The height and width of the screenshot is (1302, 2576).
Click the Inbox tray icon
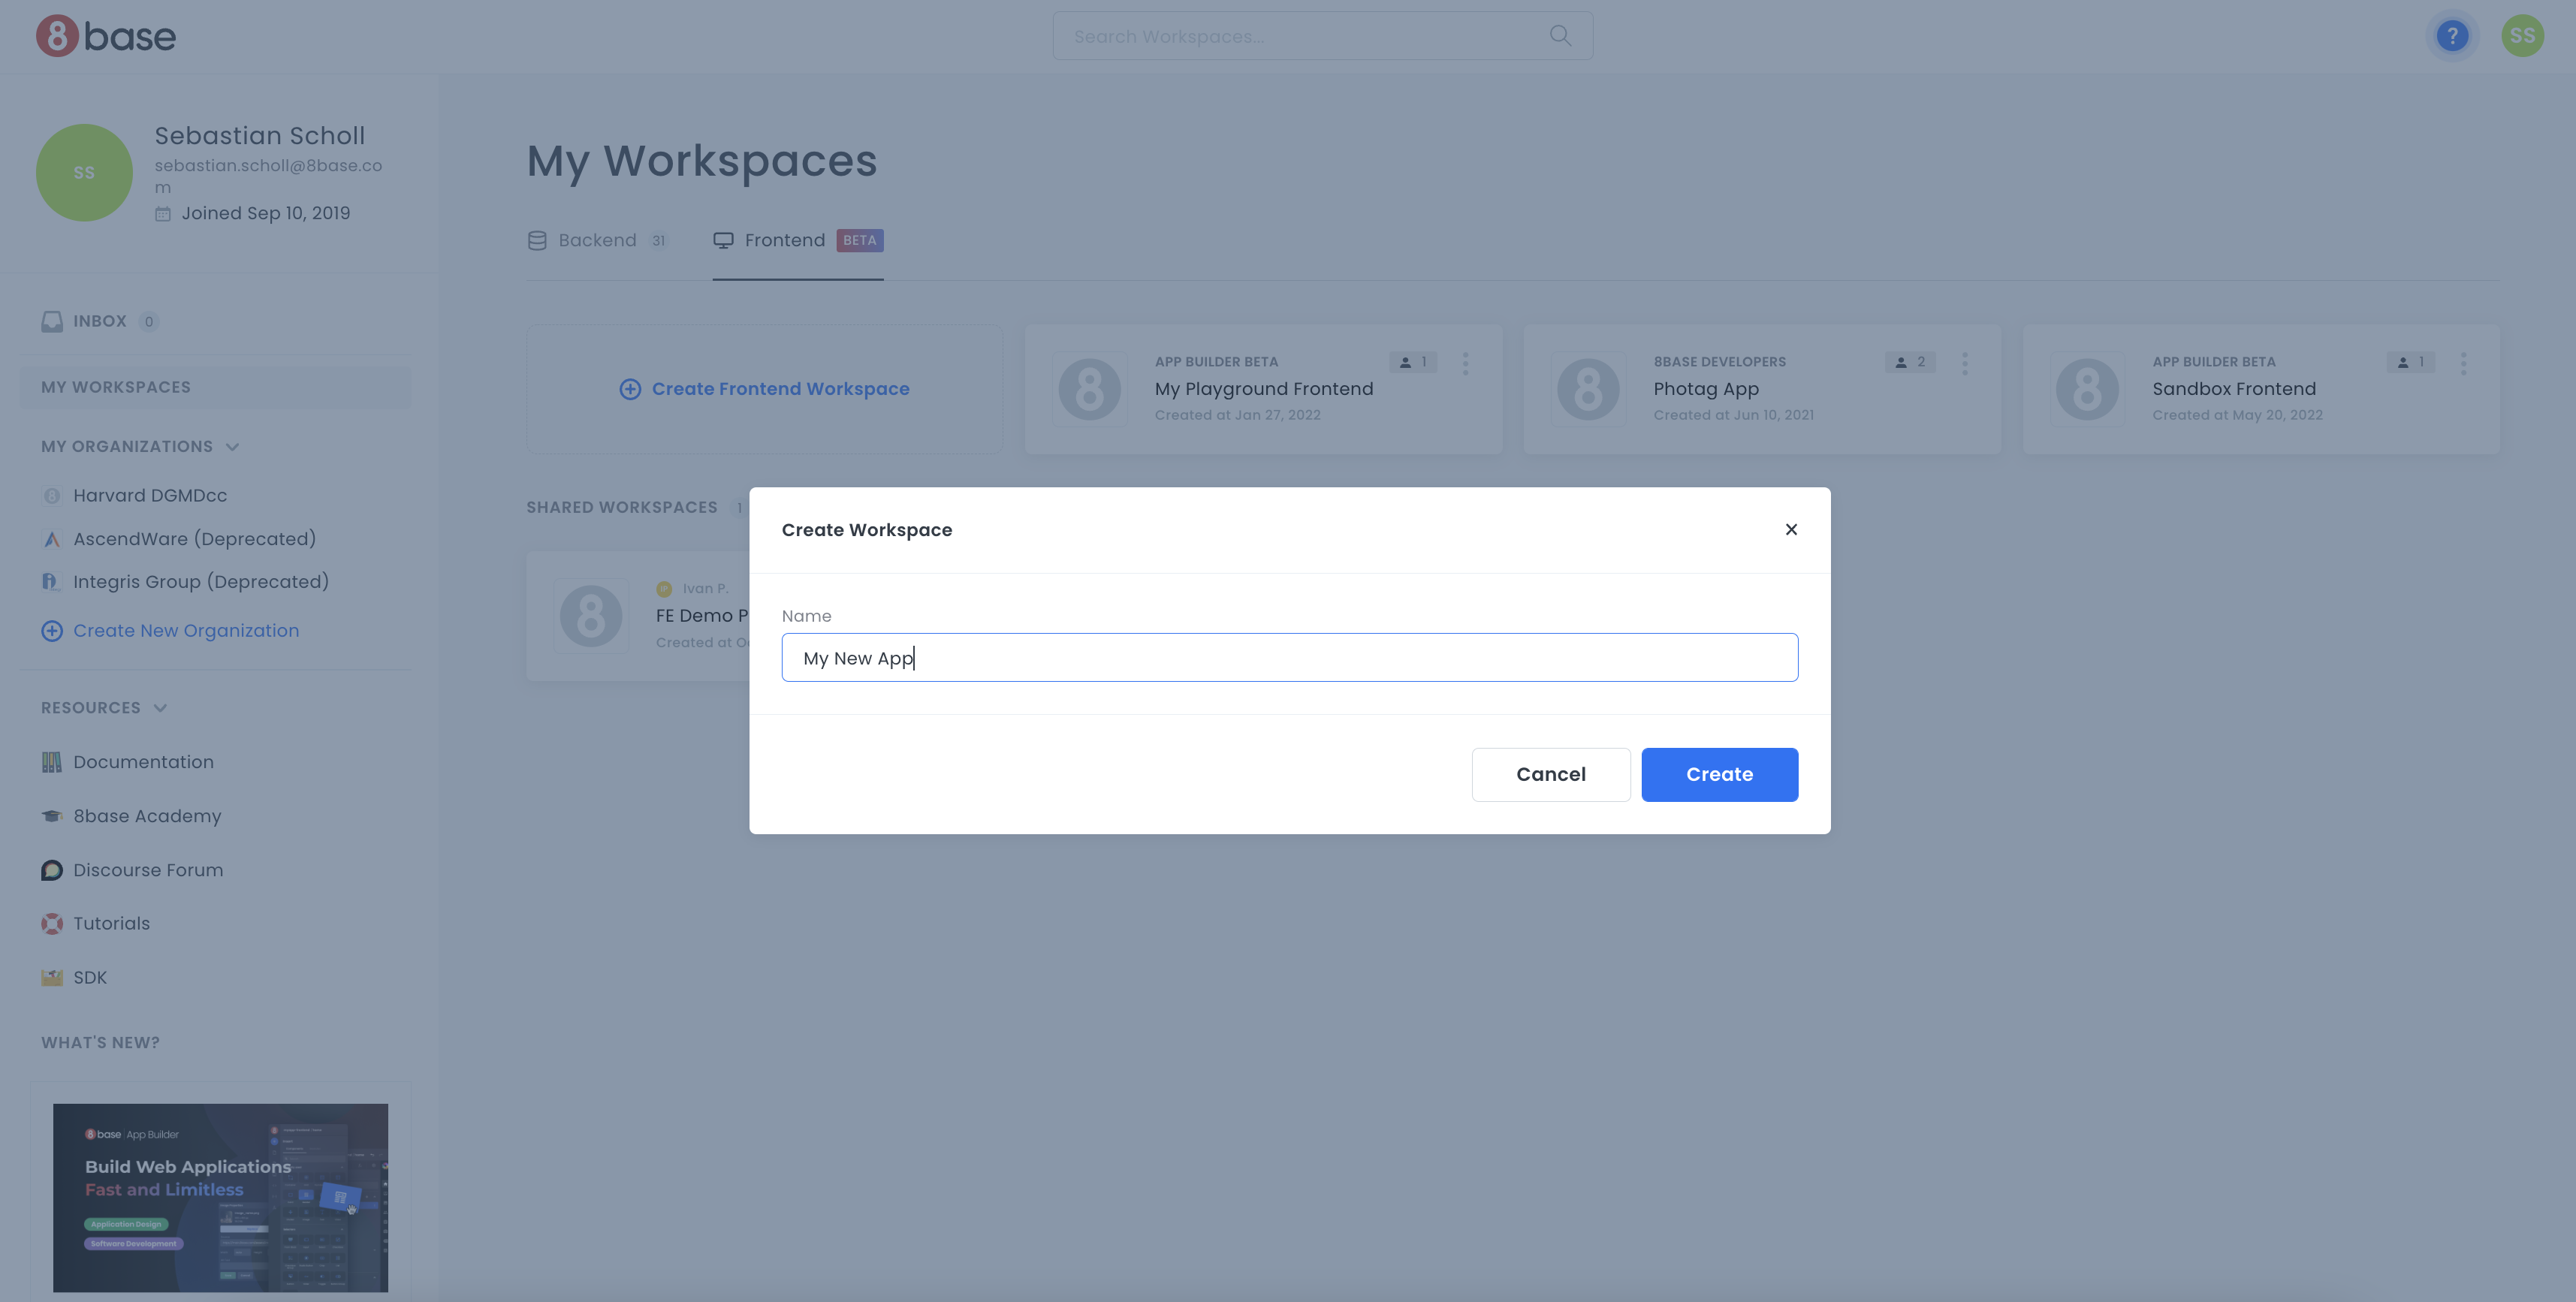click(x=52, y=321)
